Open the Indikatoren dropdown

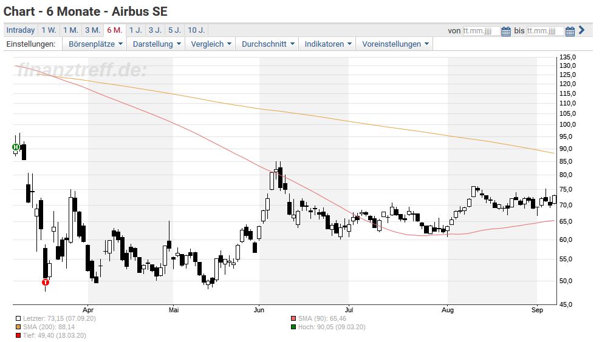click(327, 44)
